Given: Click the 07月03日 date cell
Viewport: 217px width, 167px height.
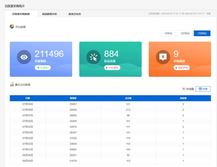Looking at the screenshot, I should [x=28, y=138].
